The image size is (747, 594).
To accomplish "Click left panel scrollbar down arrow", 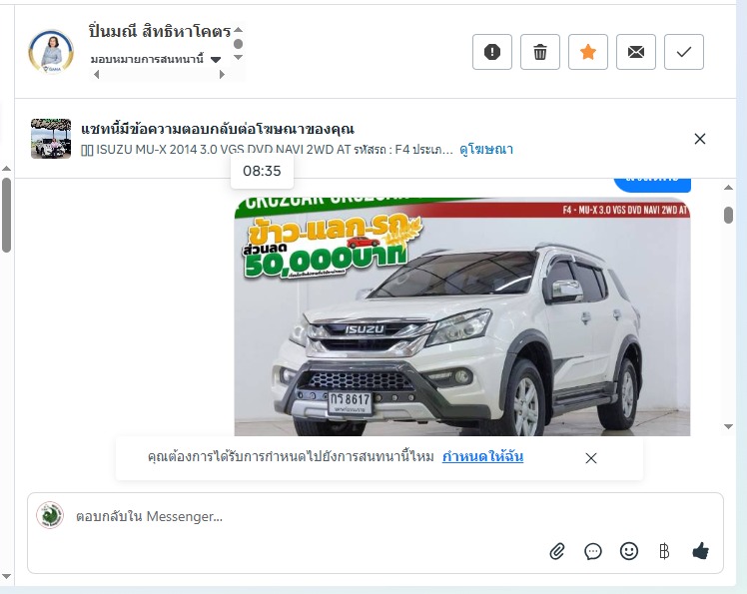I will tap(6, 577).
